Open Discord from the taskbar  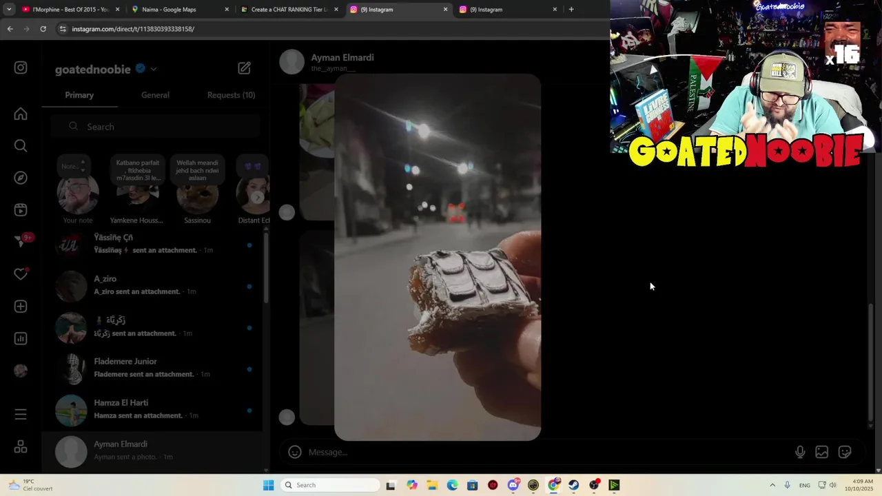click(513, 485)
